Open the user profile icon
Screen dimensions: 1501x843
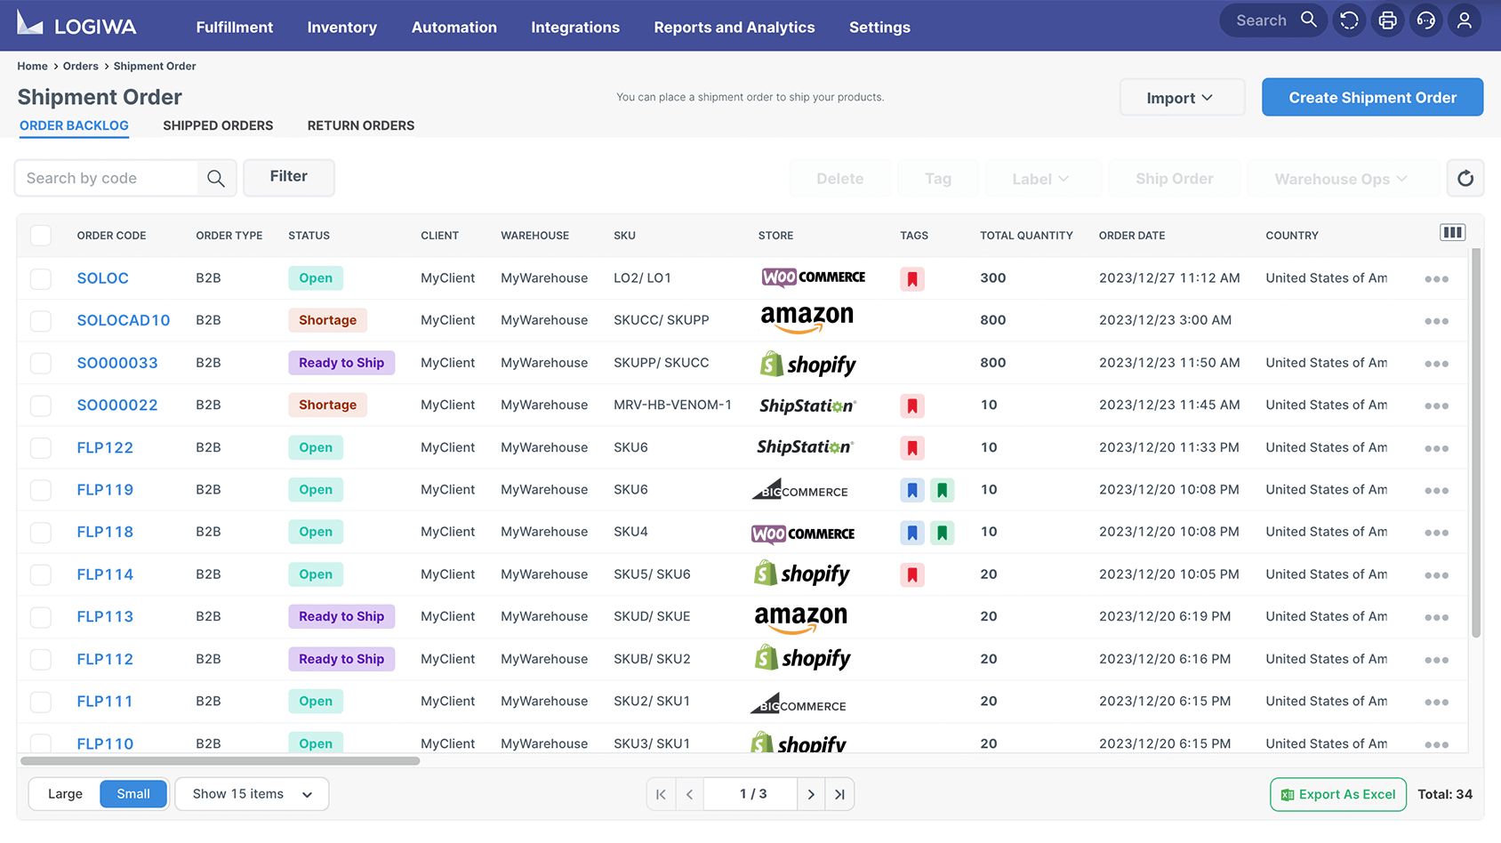1464,20
